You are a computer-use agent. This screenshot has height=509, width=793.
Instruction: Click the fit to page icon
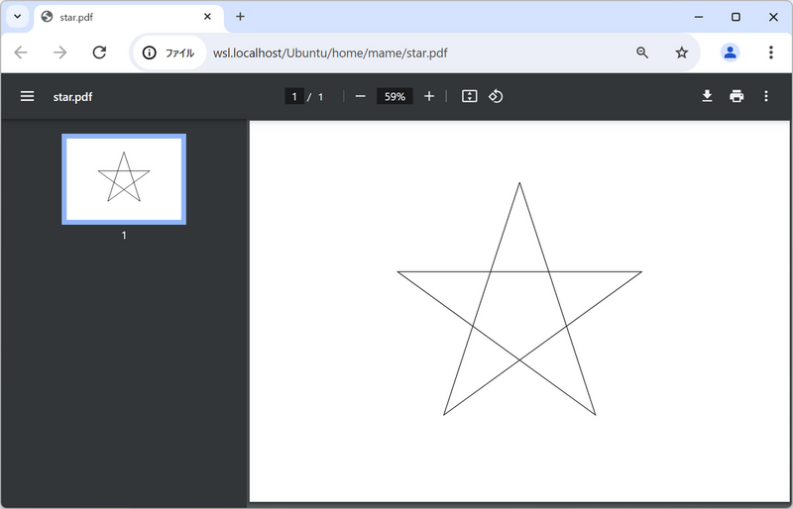tap(469, 96)
